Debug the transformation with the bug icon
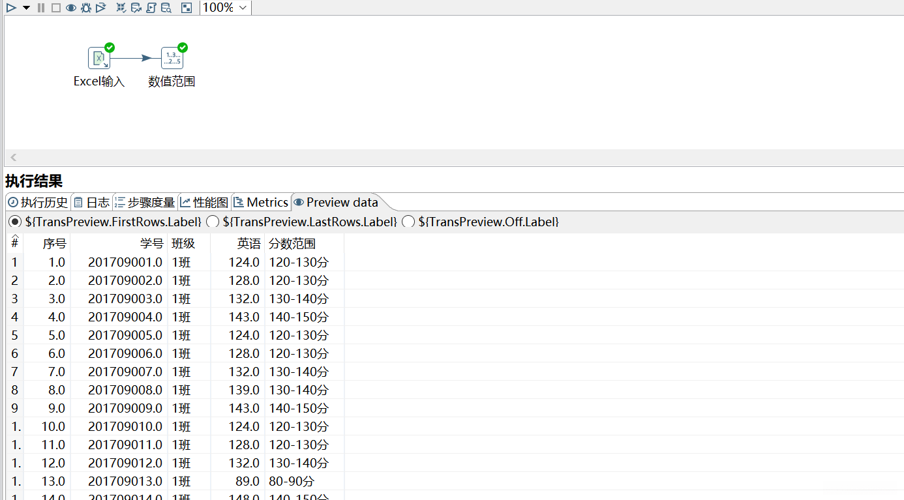904x500 pixels. tap(86, 8)
